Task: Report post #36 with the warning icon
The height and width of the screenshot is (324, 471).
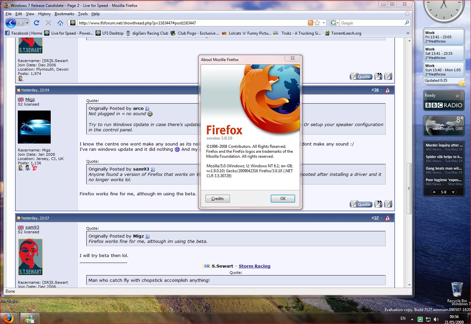Action: click(387, 90)
